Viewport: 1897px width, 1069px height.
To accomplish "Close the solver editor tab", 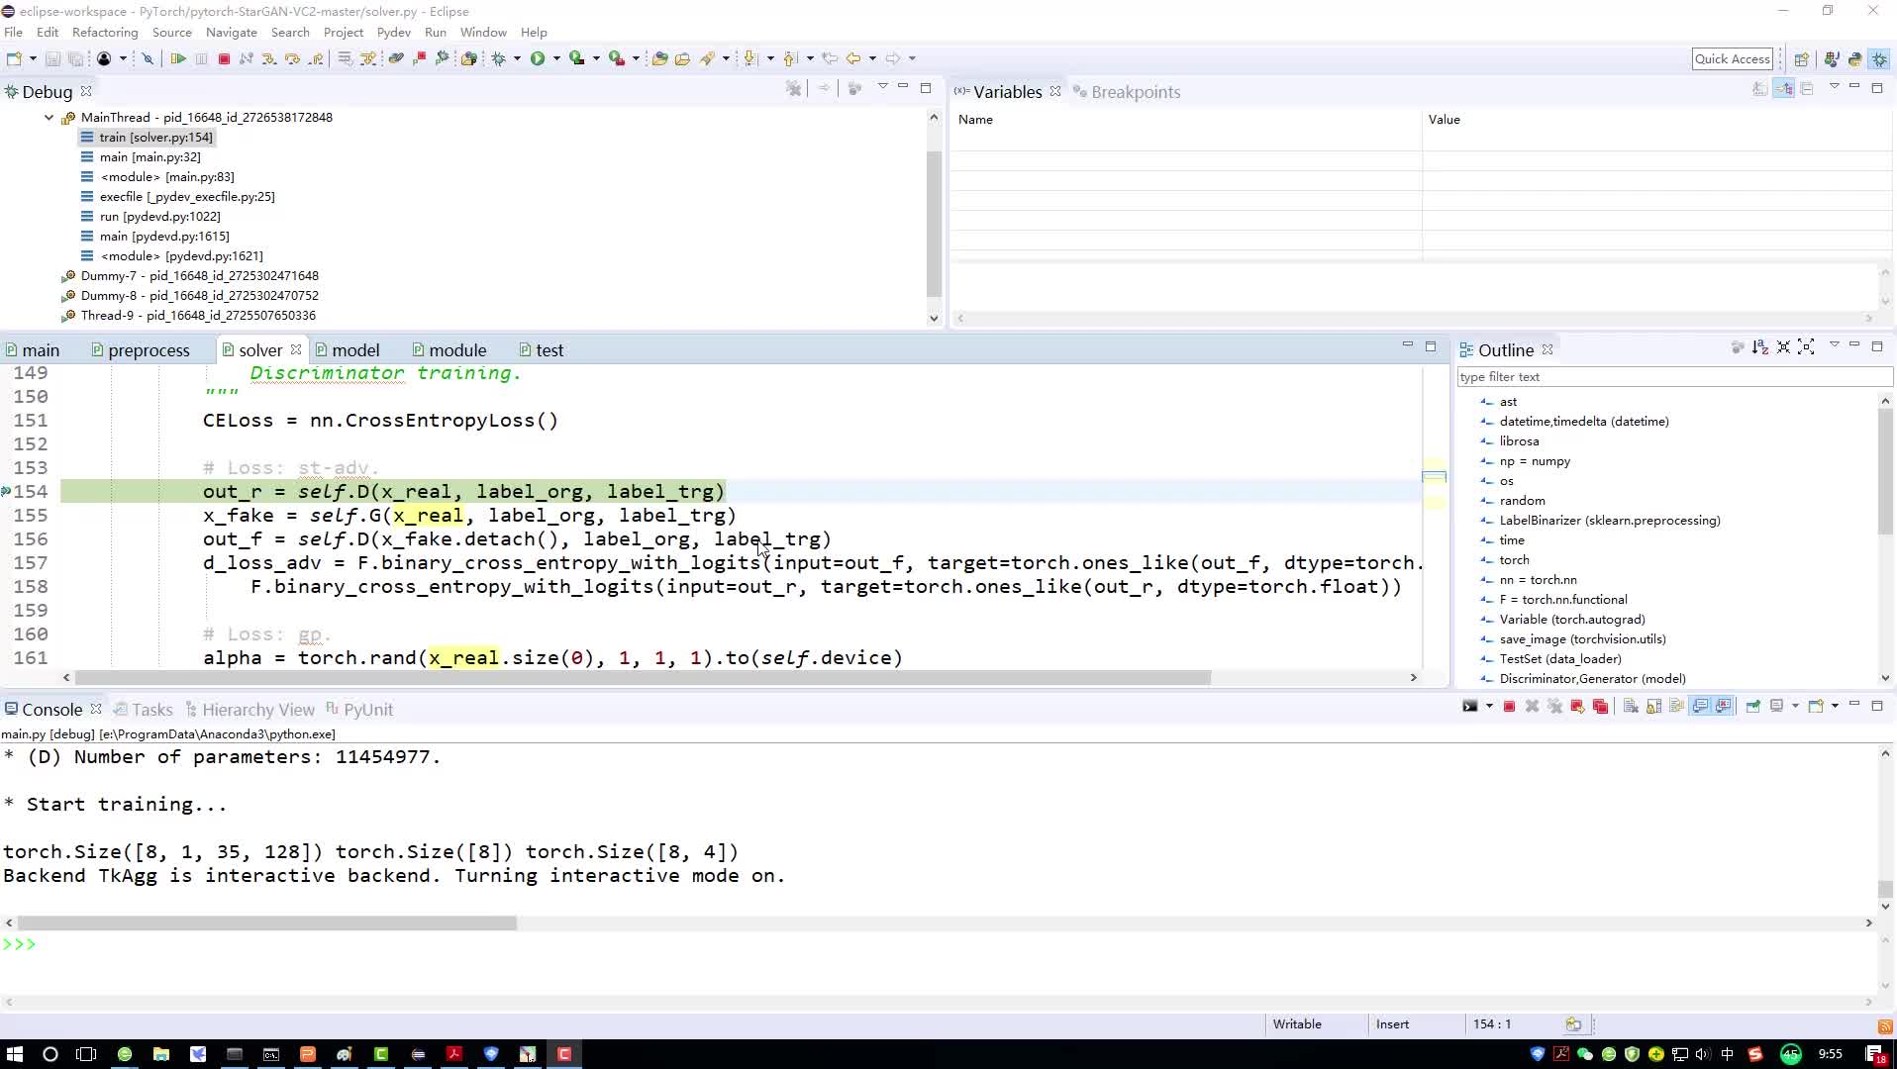I will pyautogui.click(x=295, y=350).
